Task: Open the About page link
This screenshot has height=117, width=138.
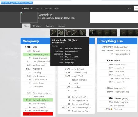Action: point(56,9)
